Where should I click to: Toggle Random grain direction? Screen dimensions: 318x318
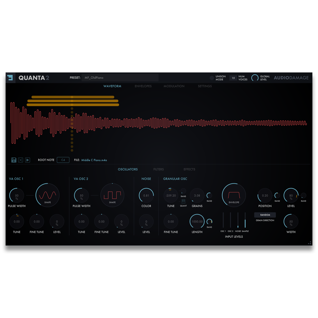264,215
